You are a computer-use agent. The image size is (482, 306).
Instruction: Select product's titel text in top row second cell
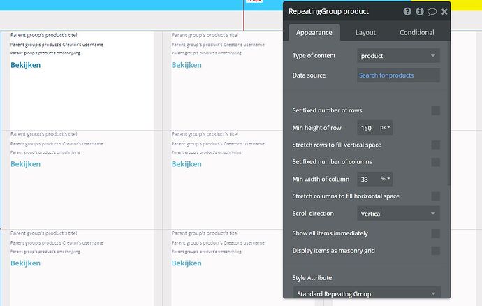tap(205, 35)
